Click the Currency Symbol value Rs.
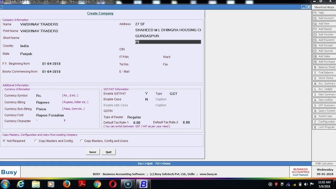This screenshot has width=336, height=189. tap(39, 95)
